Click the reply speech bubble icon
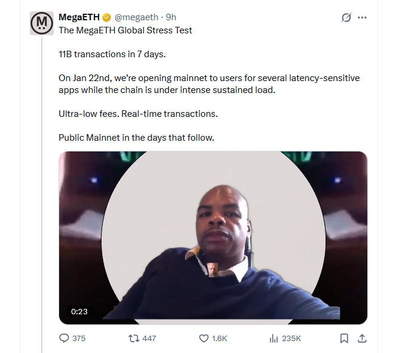 pos(65,338)
